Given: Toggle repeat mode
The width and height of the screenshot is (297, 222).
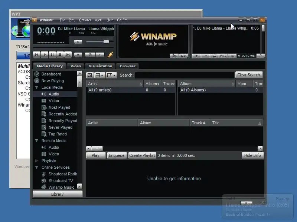Looking at the screenshot, I should [100, 55].
